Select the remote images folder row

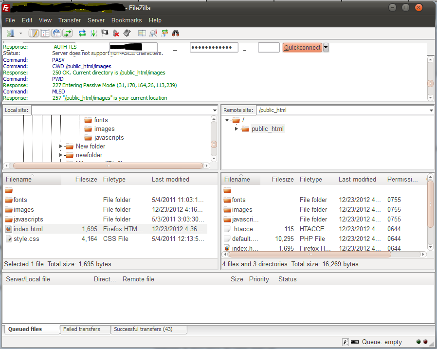point(324,210)
